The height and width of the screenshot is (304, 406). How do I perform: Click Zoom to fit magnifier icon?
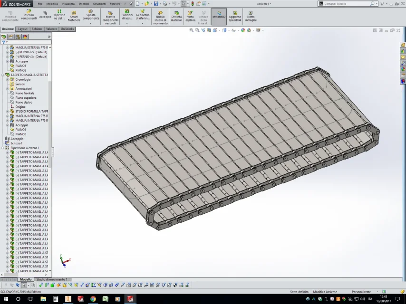(x=191, y=30)
